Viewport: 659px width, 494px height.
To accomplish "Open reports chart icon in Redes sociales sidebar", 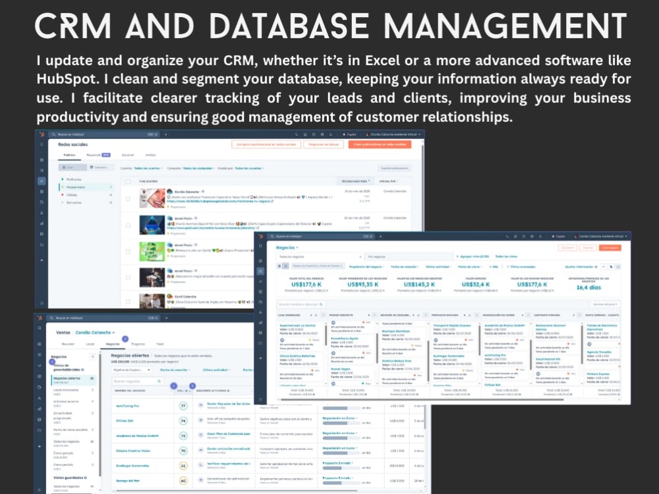I will [42, 223].
